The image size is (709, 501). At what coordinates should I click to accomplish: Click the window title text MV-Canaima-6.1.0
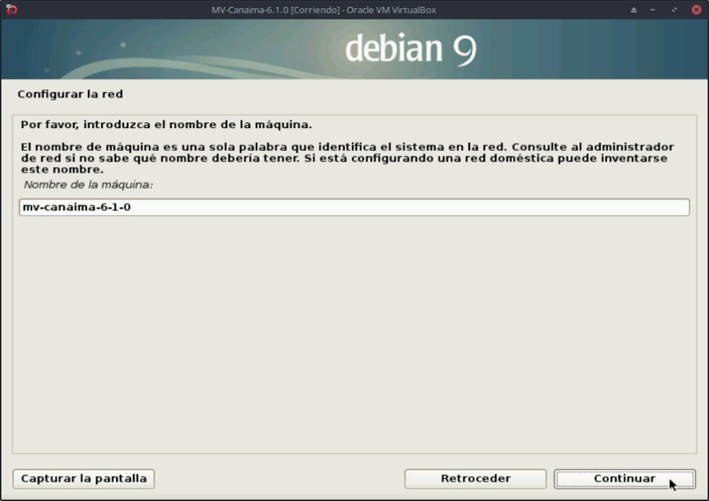pos(324,10)
